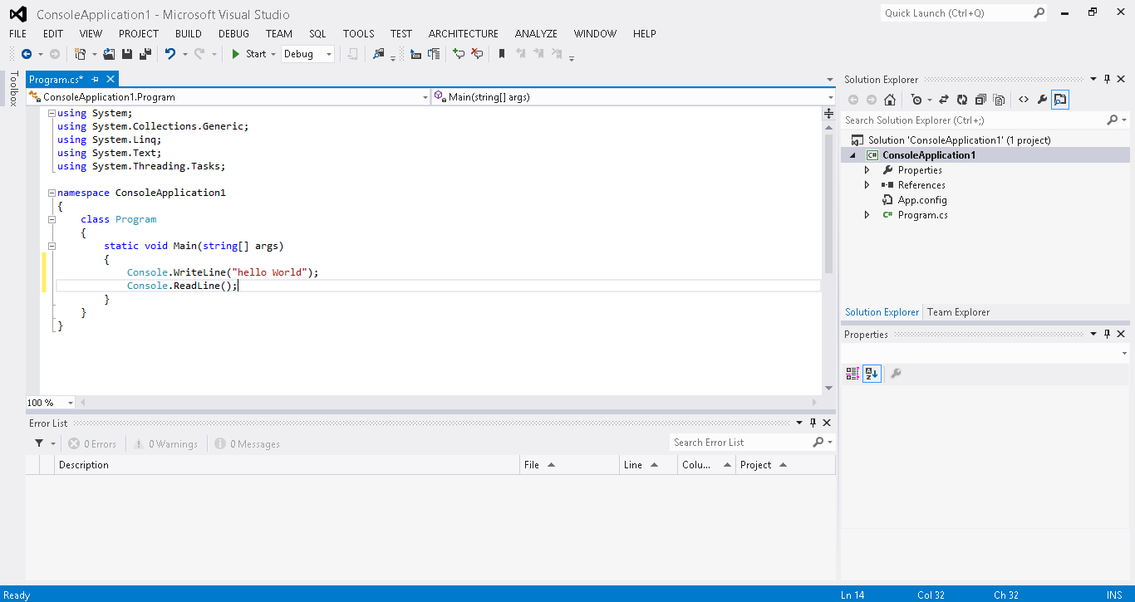Toggle Preview Selected Items in Solution Explorer

[1060, 98]
